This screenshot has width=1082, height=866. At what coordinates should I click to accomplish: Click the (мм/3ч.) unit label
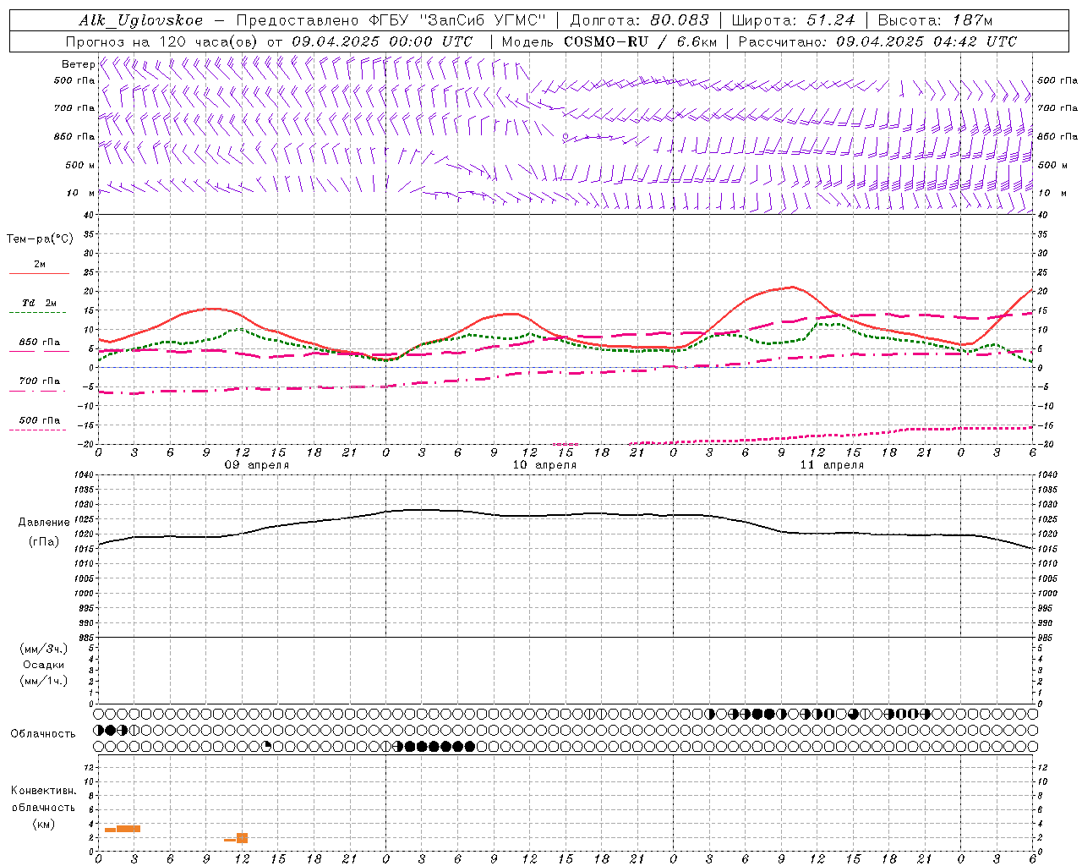[44, 649]
